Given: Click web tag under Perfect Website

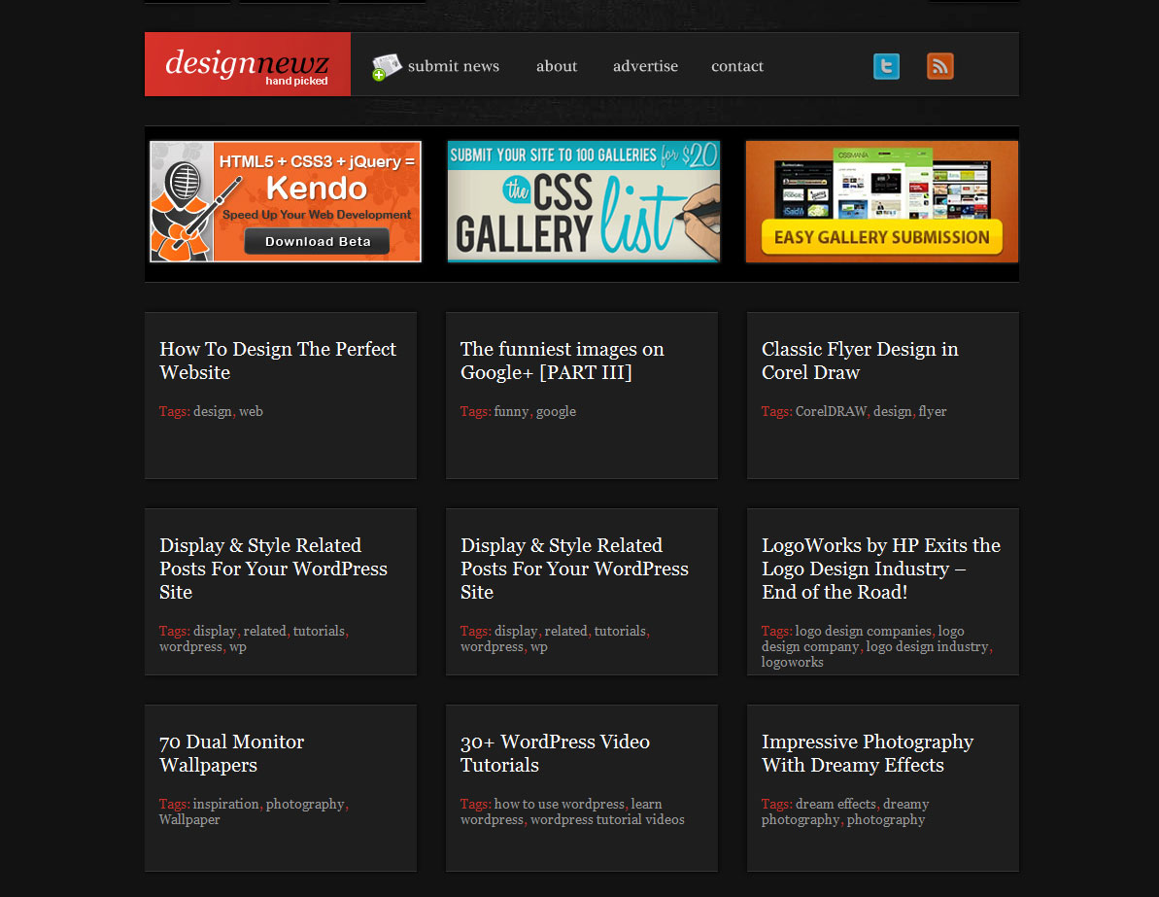Looking at the screenshot, I should click(x=251, y=411).
